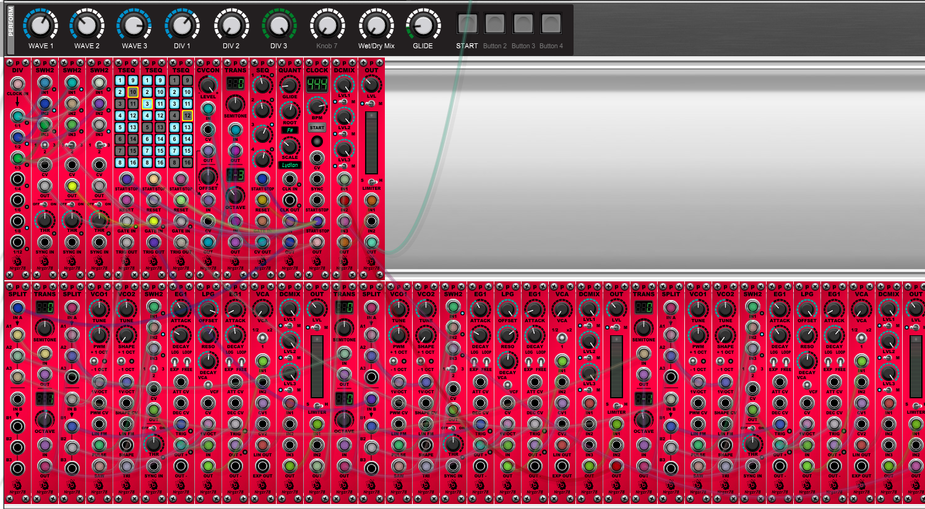Click the 444 BPM display on CLOCK
The height and width of the screenshot is (509, 925).
(x=317, y=83)
